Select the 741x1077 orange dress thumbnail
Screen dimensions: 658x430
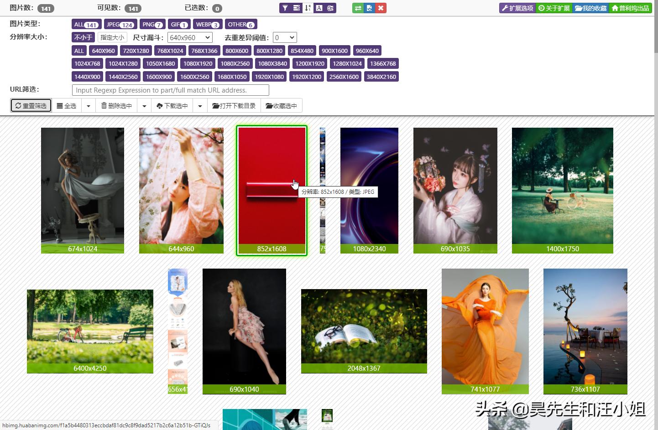[x=485, y=331]
